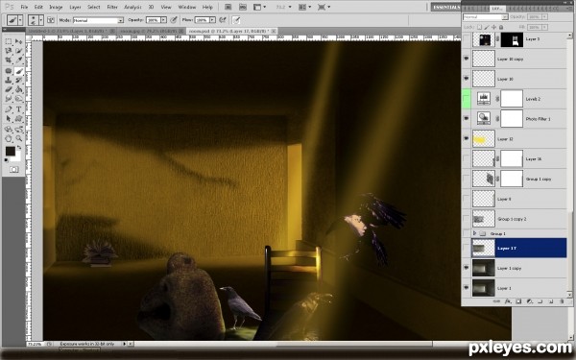This screenshot has height=360, width=576.
Task: Open the Tool Preset picker arrow
Action: click(x=20, y=20)
